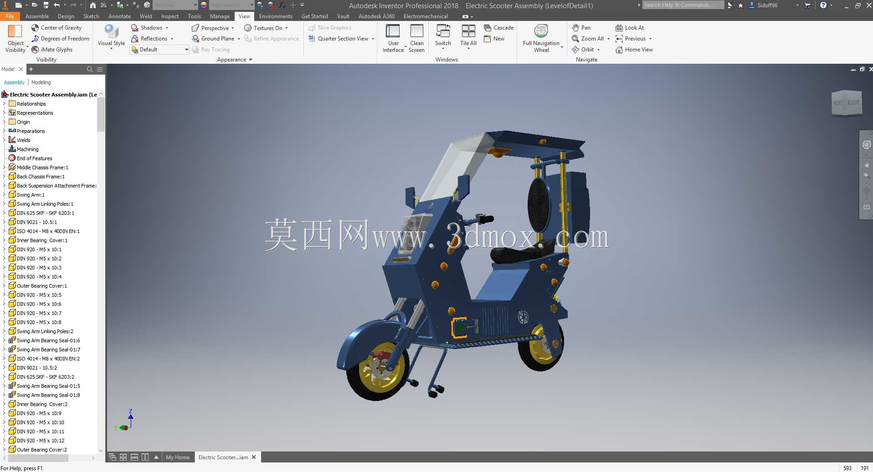Image resolution: width=873 pixels, height=472 pixels.
Task: Open the Default lighting style dropdown
Action: tap(160, 50)
